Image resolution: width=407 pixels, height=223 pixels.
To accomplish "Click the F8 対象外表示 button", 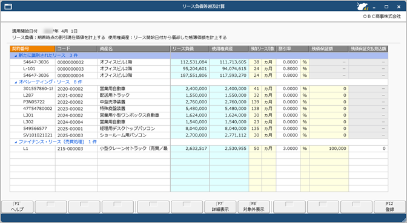I will (254, 207).
